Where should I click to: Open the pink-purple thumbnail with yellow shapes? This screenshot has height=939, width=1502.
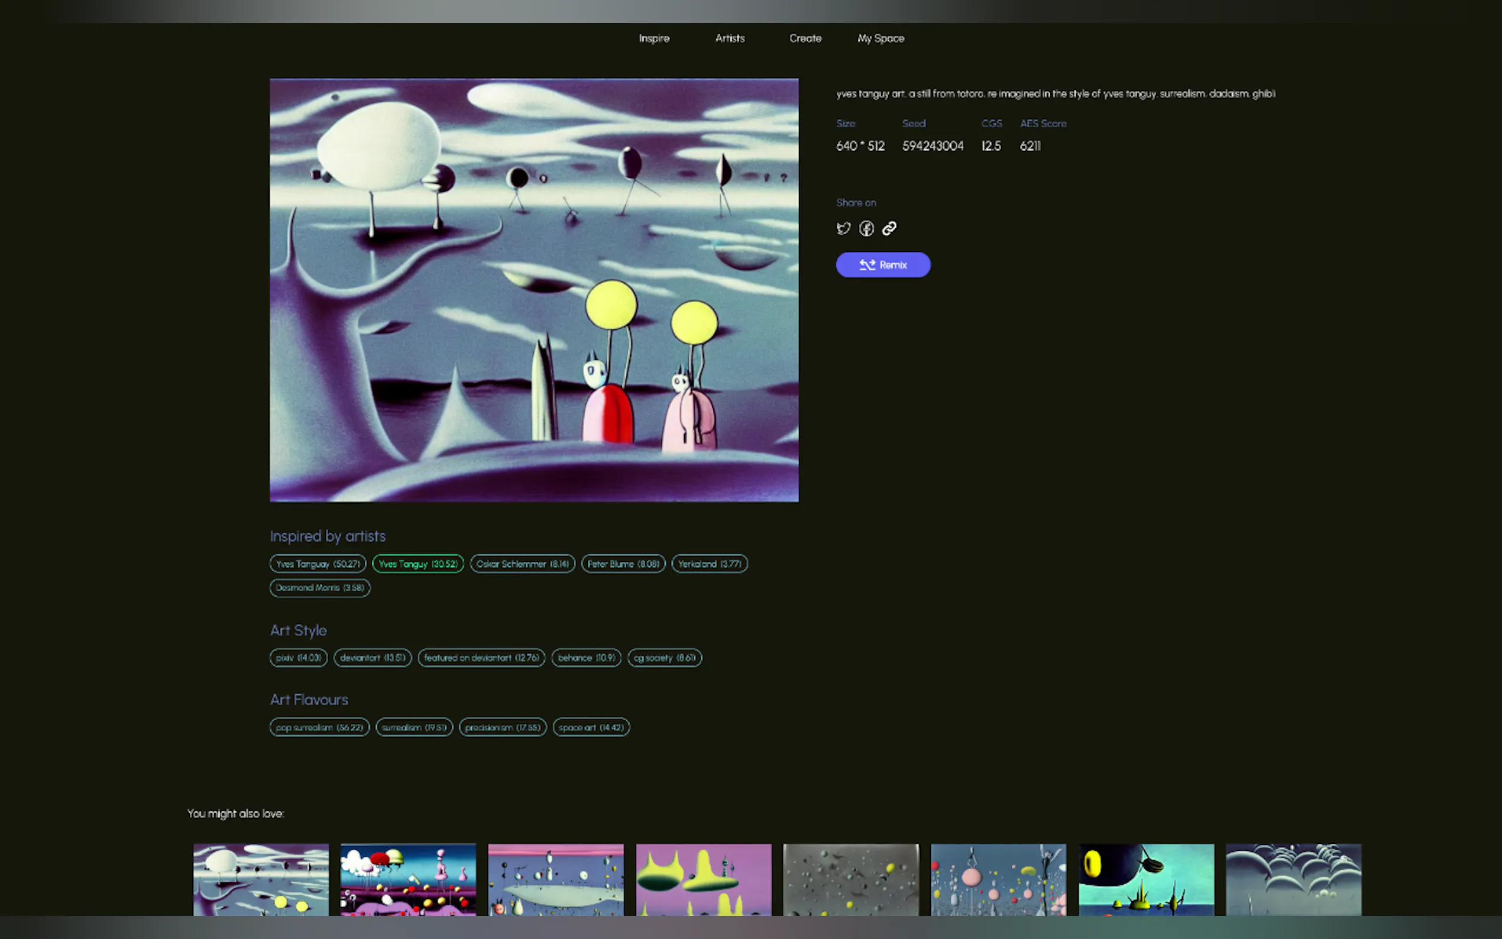coord(704,879)
